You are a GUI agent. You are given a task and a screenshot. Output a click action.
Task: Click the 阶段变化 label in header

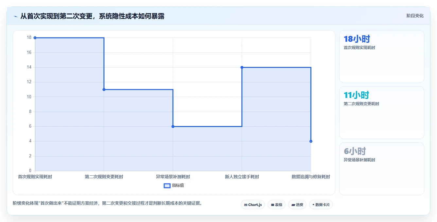pos(415,16)
